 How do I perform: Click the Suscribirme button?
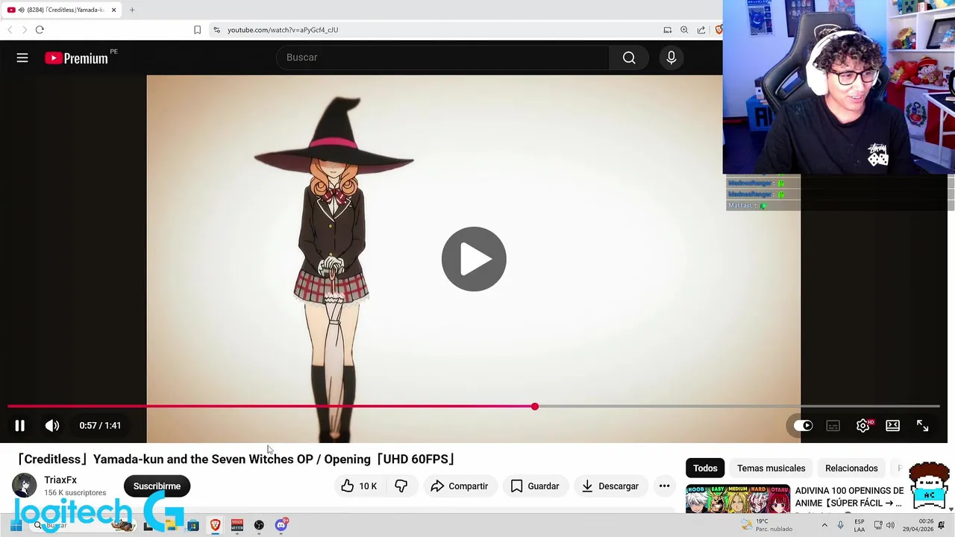[157, 486]
